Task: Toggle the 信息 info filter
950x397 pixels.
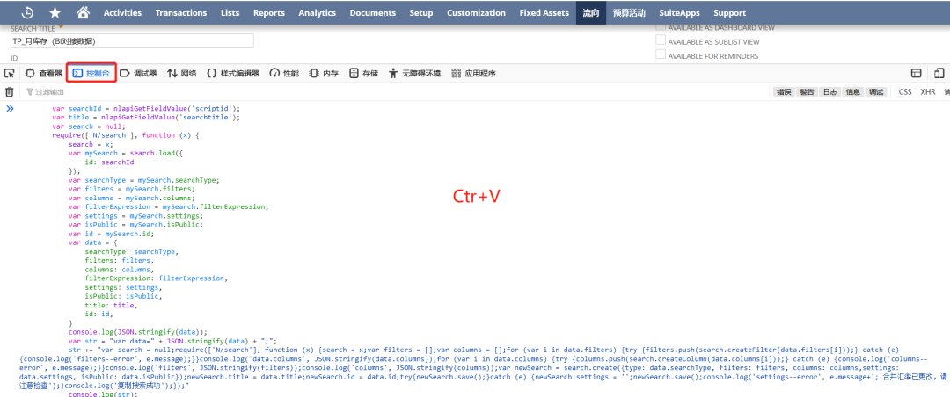Action: (x=853, y=92)
